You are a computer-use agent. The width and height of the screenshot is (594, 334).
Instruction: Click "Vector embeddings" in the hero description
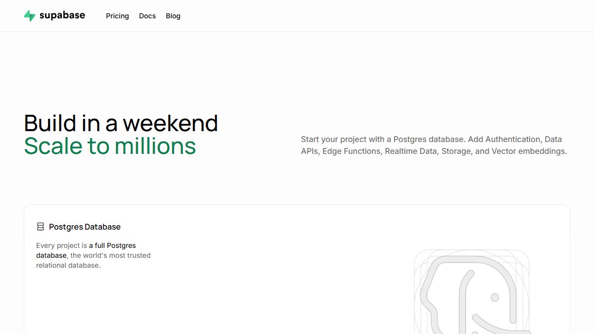click(x=528, y=151)
